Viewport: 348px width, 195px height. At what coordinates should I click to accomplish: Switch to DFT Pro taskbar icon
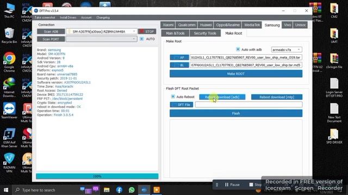pos(144,190)
